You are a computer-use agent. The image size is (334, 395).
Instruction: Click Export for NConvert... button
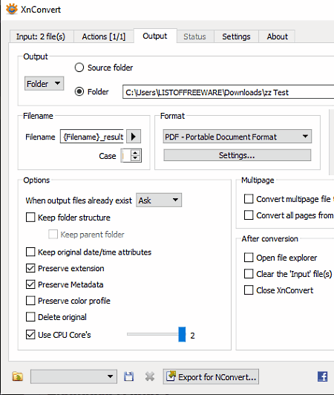pos(211,377)
